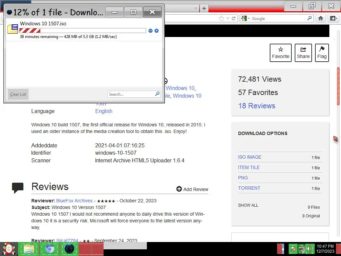The height and width of the screenshot is (256, 341).
Task: Open the globe browser taskbar icon
Action: tap(69, 249)
